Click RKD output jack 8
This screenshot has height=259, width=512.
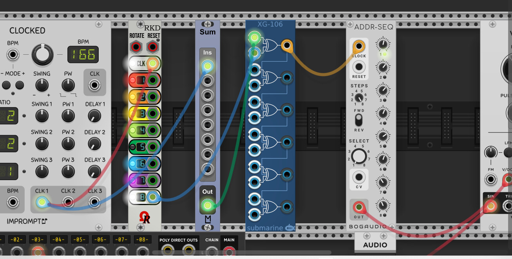point(153,197)
